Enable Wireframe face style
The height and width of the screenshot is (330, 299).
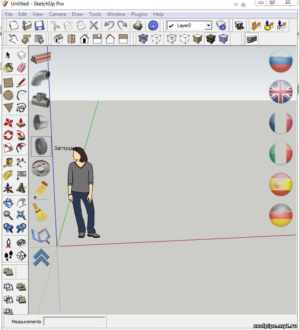coord(171,39)
